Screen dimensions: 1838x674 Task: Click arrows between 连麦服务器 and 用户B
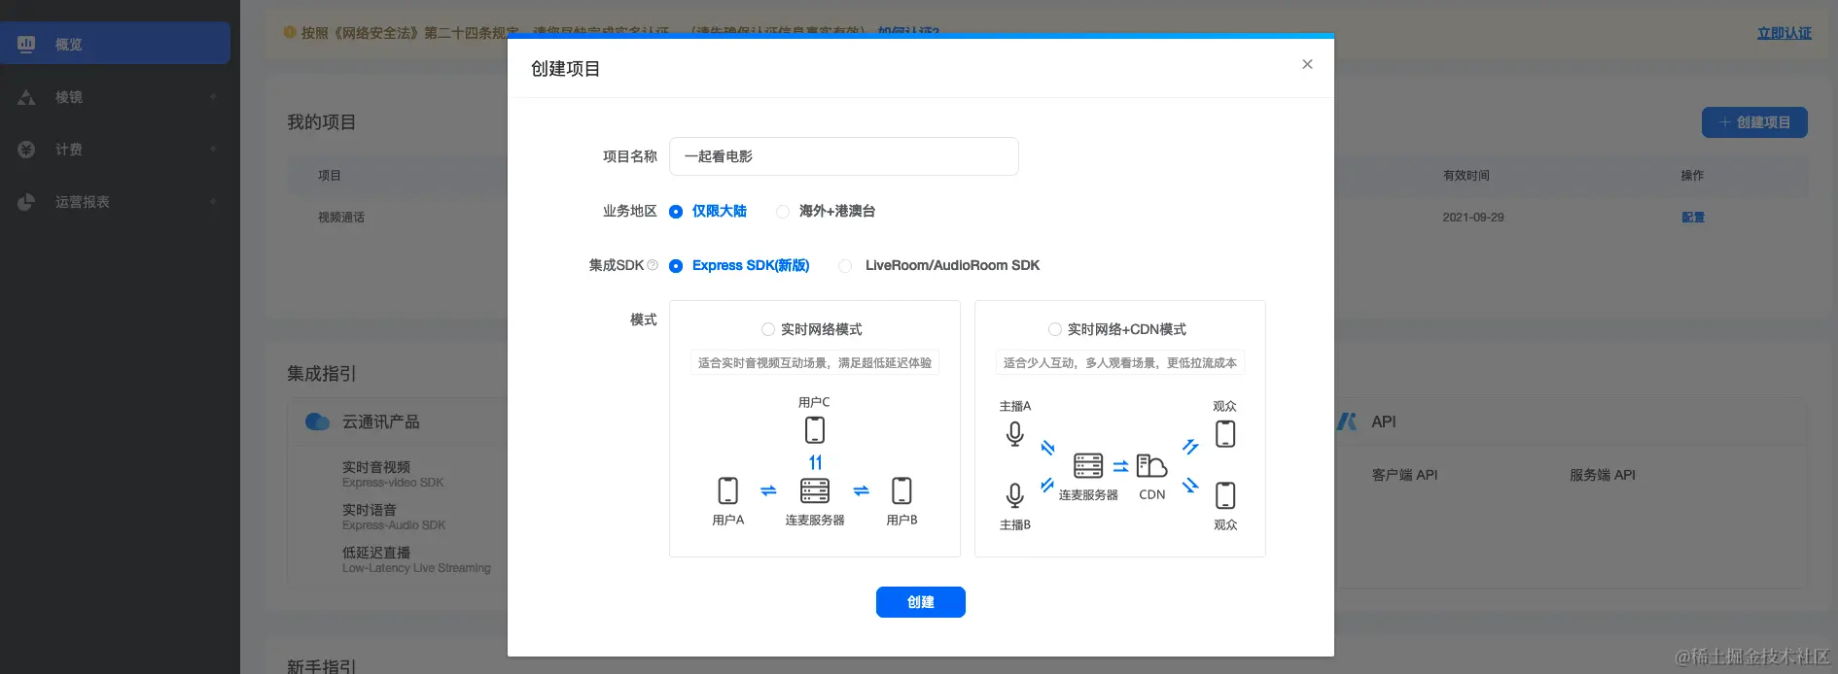click(861, 491)
